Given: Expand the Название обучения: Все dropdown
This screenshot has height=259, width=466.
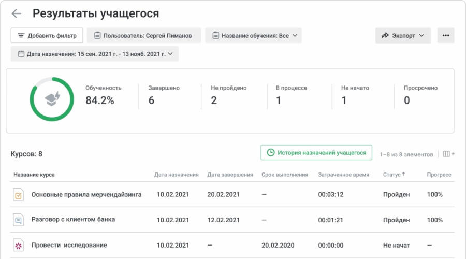Looking at the screenshot, I should click(253, 36).
